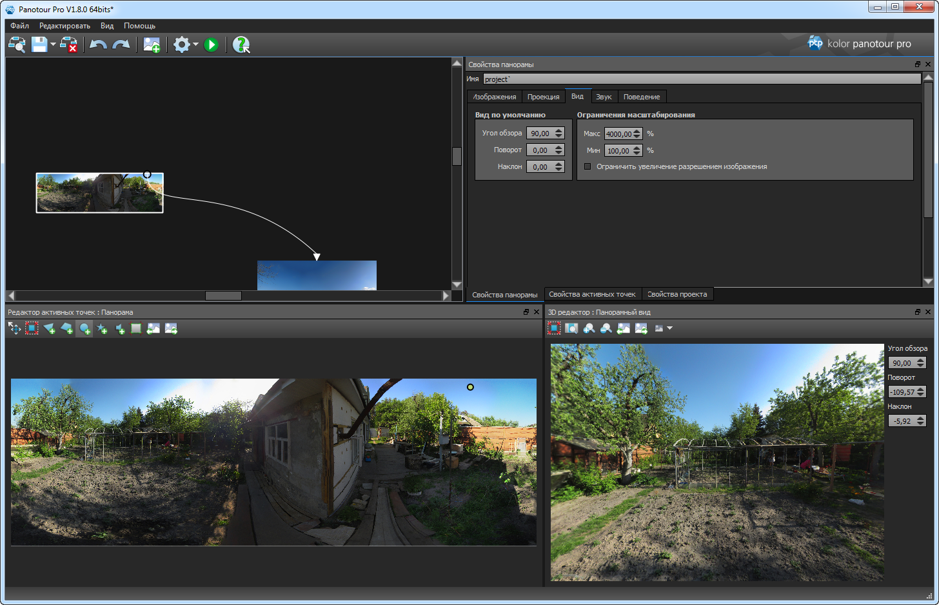Switch to Свойства активных точек tab
The image size is (939, 605).
pyautogui.click(x=592, y=294)
